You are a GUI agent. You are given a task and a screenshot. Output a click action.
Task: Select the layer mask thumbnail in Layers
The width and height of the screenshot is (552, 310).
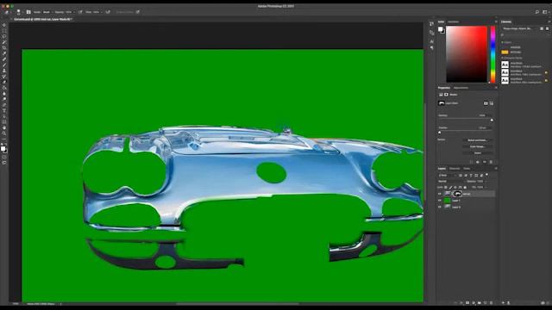tap(457, 194)
